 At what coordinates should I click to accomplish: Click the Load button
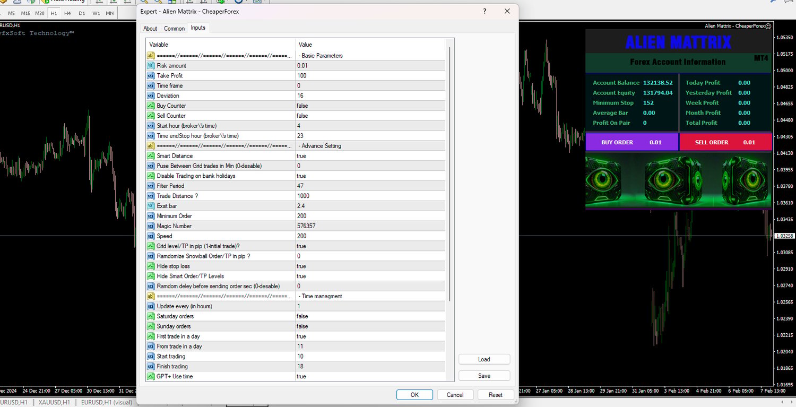click(x=484, y=359)
